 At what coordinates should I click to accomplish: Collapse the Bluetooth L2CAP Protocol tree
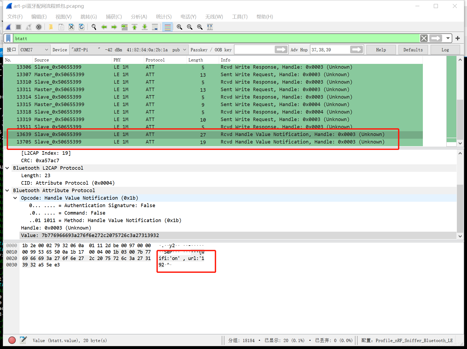pyautogui.click(x=7, y=168)
